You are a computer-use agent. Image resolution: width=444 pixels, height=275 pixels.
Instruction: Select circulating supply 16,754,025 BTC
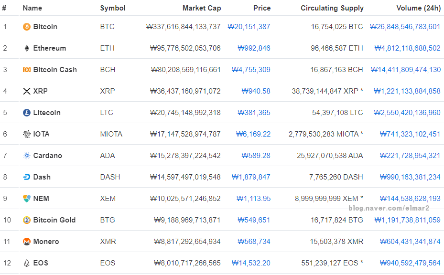tap(337, 27)
